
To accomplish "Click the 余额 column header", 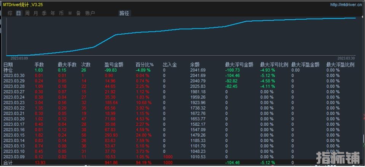I will click(195, 65).
